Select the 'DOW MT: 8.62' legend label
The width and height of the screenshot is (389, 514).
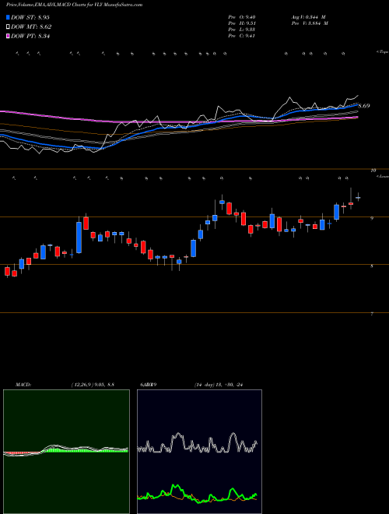point(31,27)
